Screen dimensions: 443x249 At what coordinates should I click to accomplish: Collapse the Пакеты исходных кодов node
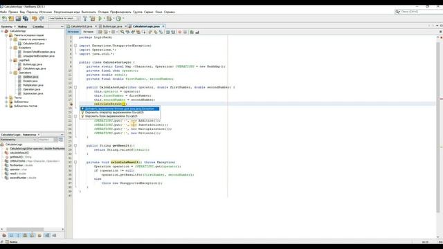(6, 35)
